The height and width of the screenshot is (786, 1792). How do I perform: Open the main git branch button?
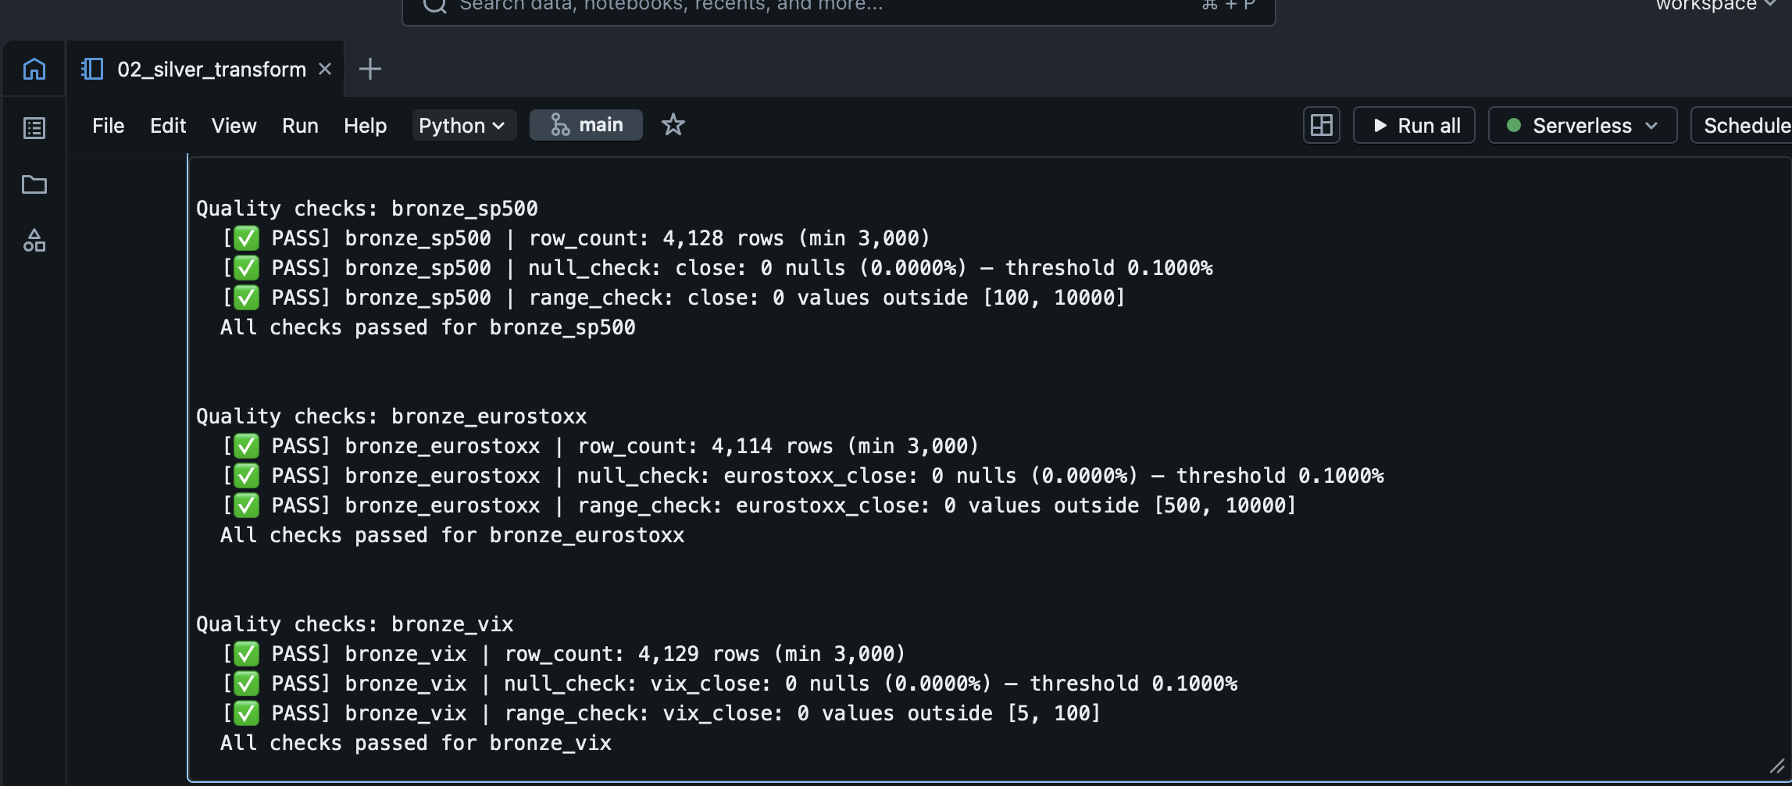click(586, 125)
